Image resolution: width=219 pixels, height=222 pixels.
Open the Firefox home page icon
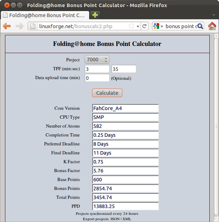pos(212,26)
